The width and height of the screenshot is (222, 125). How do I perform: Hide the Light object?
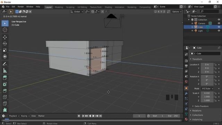pos(219,31)
